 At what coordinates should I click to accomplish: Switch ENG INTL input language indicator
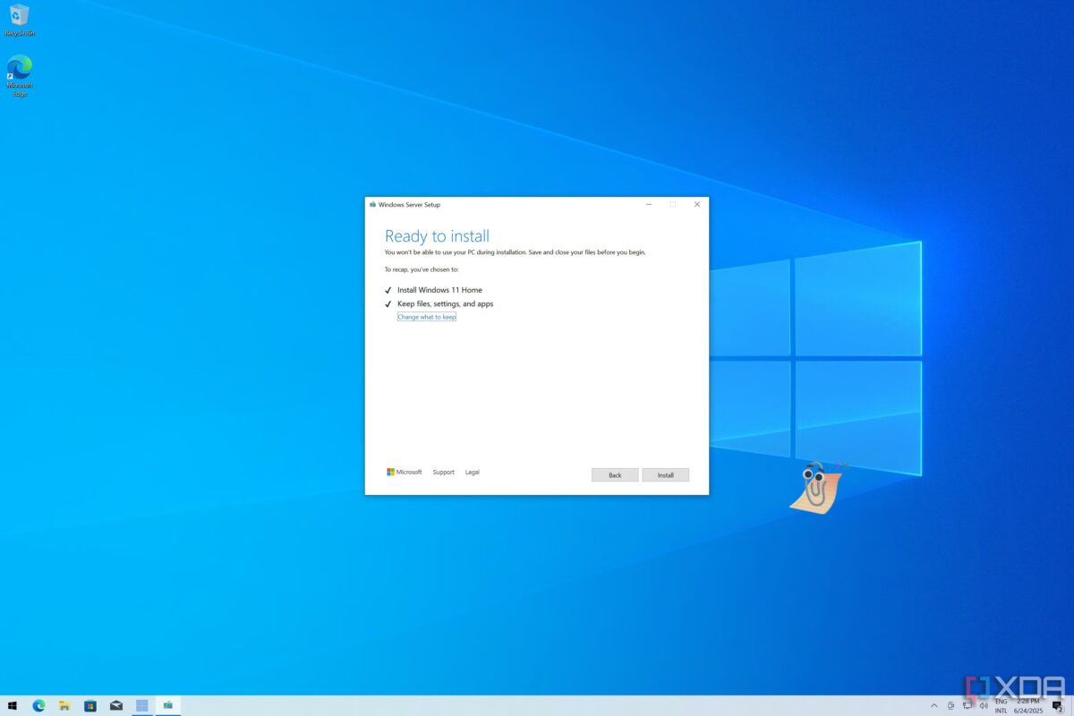click(1001, 706)
